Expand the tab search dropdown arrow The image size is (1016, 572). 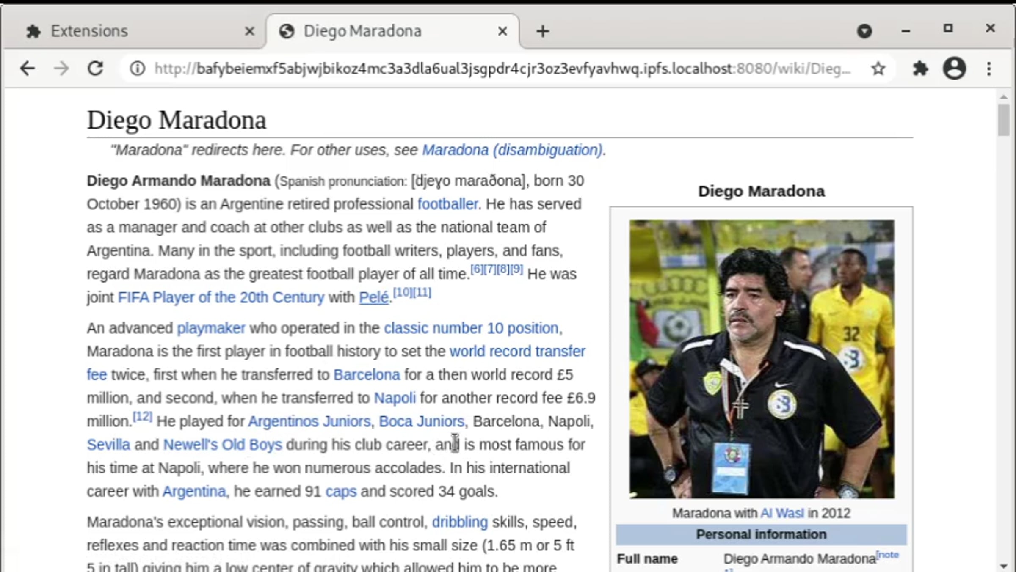(x=864, y=31)
